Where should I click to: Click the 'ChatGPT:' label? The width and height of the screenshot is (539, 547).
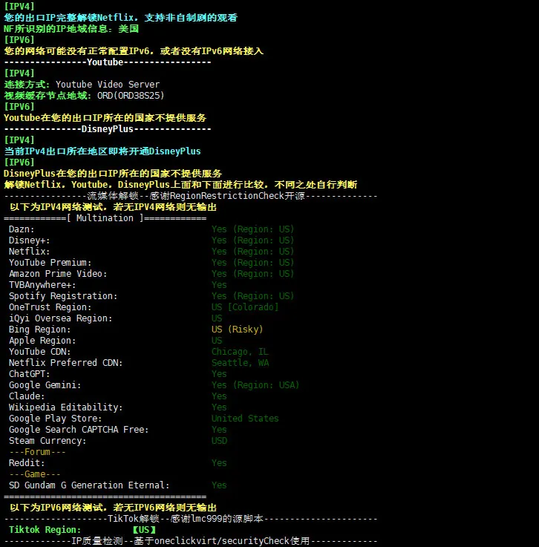(29, 374)
